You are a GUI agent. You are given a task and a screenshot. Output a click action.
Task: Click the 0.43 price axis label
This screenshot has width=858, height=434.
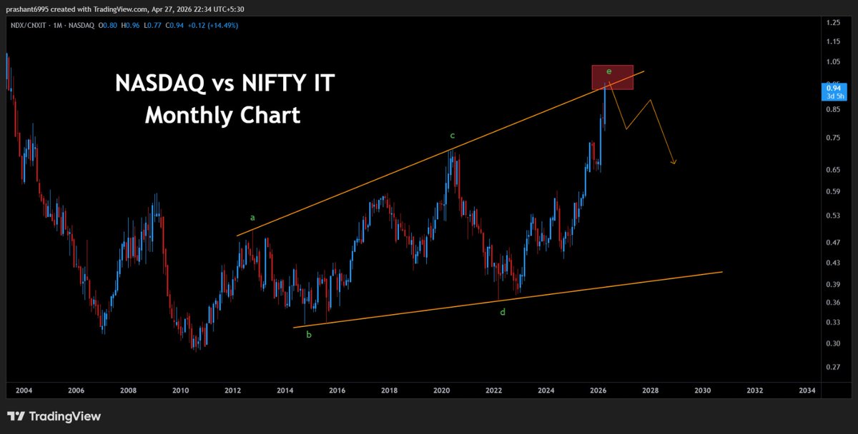pos(832,263)
